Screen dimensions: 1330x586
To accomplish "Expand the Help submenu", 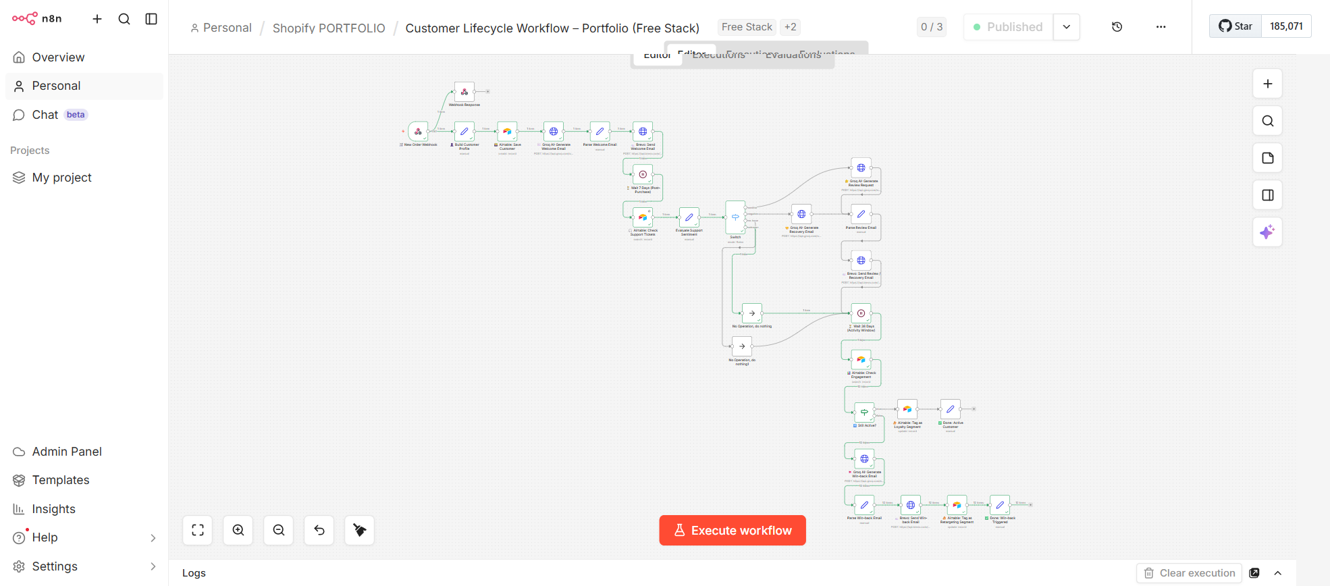I will point(153,537).
